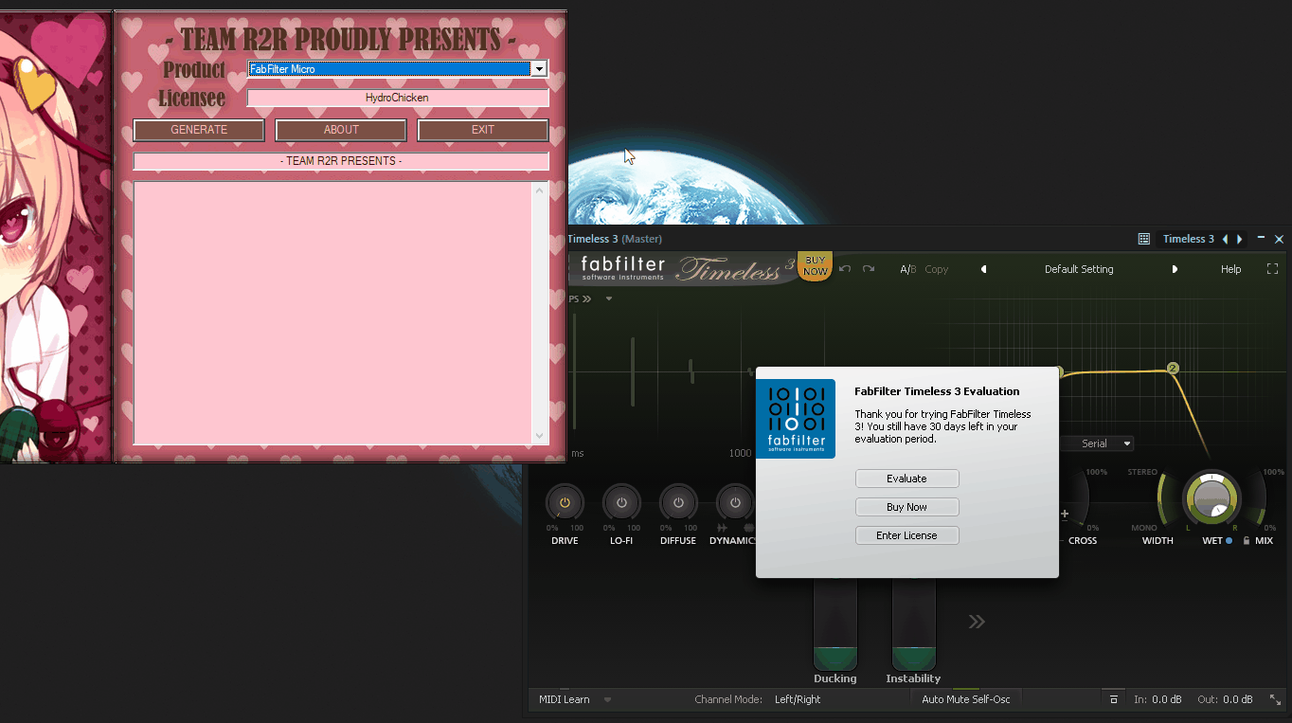Click the Evaluate button in the dialog

[x=906, y=479]
